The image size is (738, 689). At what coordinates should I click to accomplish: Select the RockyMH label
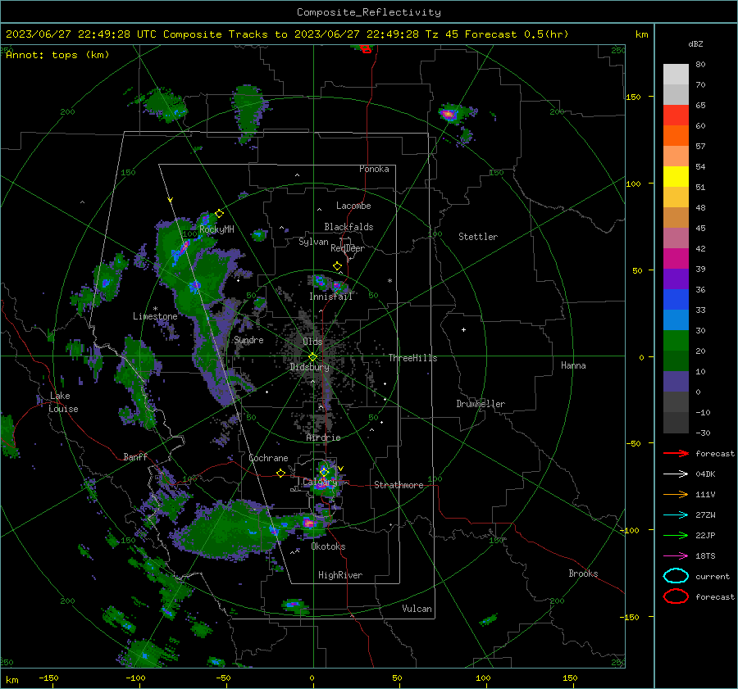[216, 229]
